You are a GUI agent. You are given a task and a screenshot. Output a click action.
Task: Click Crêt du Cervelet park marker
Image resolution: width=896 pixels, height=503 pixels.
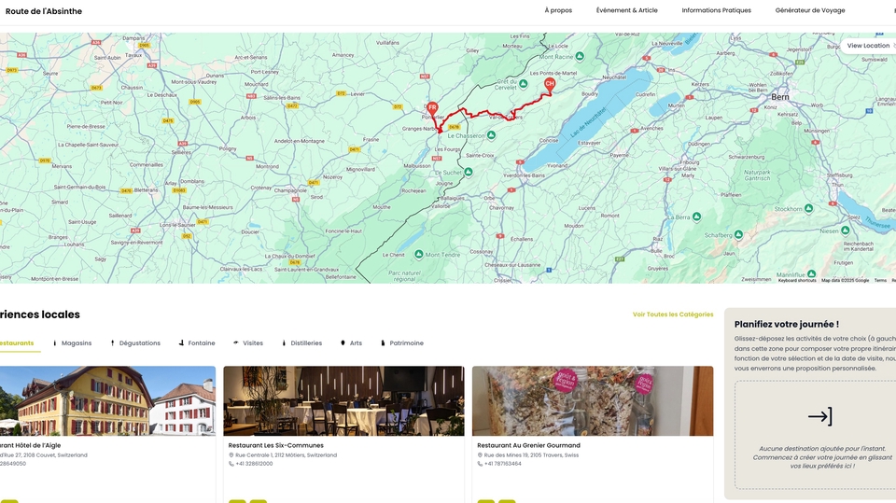tap(523, 84)
